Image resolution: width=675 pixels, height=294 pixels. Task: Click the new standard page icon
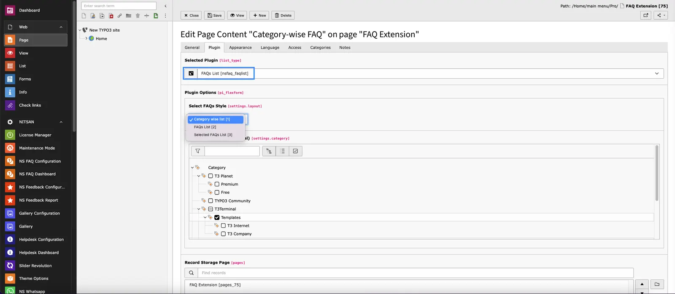84,16
